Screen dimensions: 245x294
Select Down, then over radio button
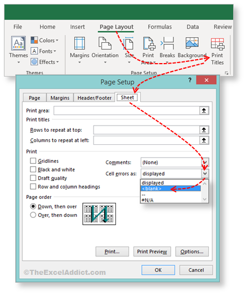[33, 206]
